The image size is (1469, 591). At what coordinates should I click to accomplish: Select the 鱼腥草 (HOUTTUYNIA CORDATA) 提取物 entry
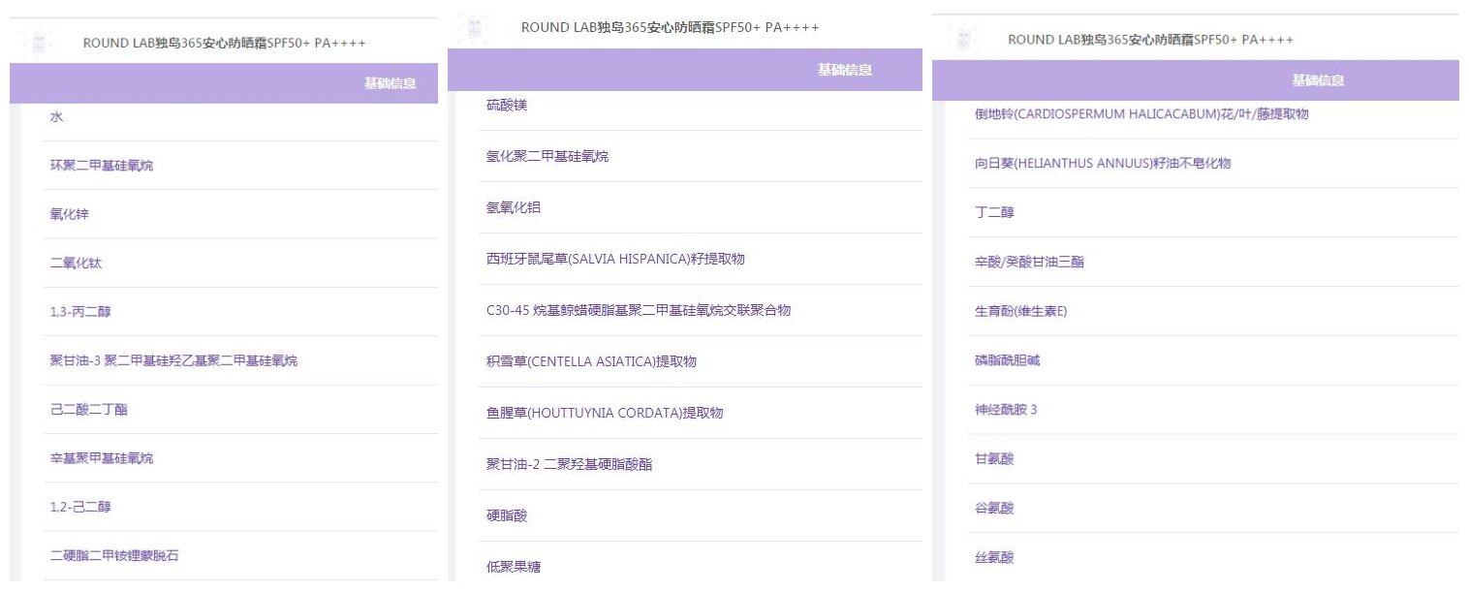click(x=605, y=413)
